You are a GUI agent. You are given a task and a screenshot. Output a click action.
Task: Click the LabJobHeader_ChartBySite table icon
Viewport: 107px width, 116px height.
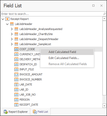point(16,34)
